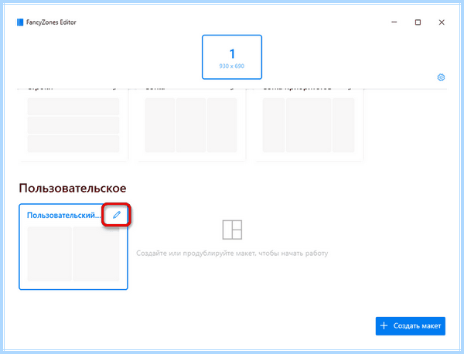Minimize the FancyZones Editor window
Viewport: 464px width, 354px height.
[394, 22]
